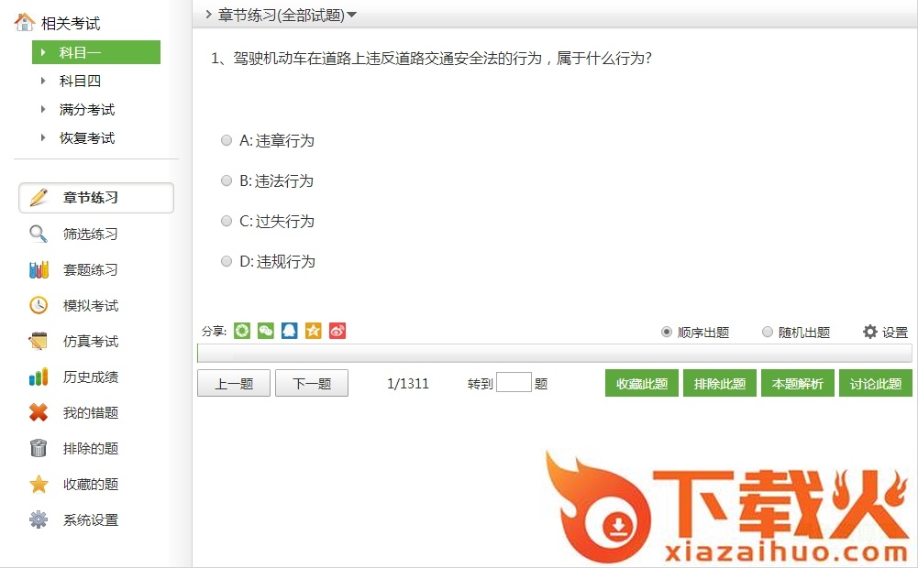Share via the WeChat icon
Screen dimensions: 918x568
(x=266, y=331)
